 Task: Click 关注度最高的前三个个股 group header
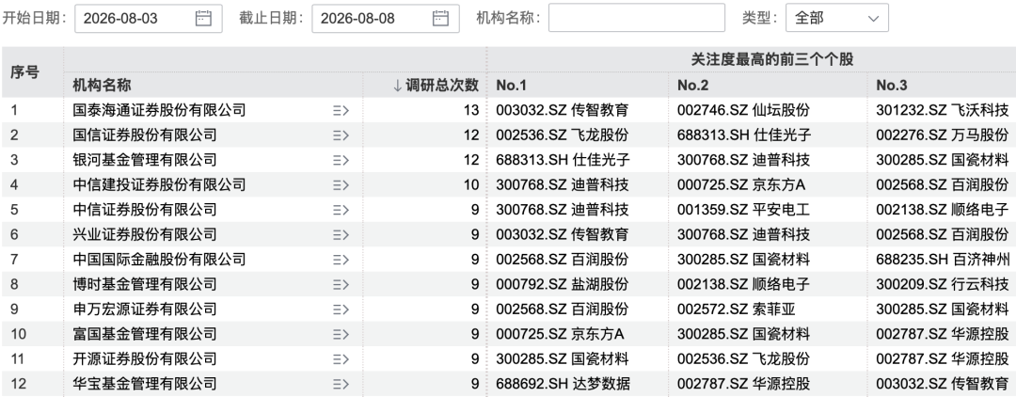tap(771, 60)
